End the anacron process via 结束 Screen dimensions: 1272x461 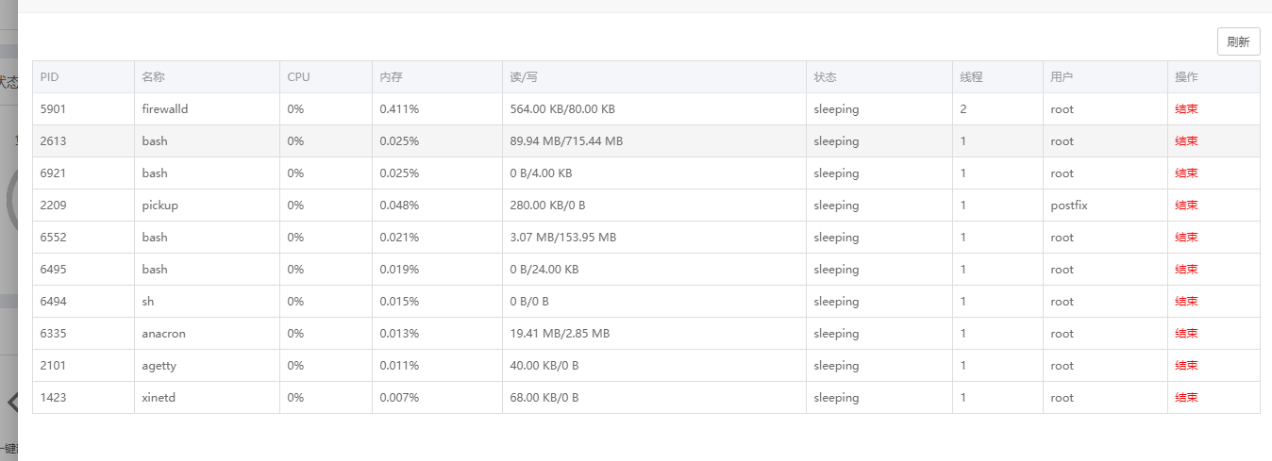tap(1186, 334)
